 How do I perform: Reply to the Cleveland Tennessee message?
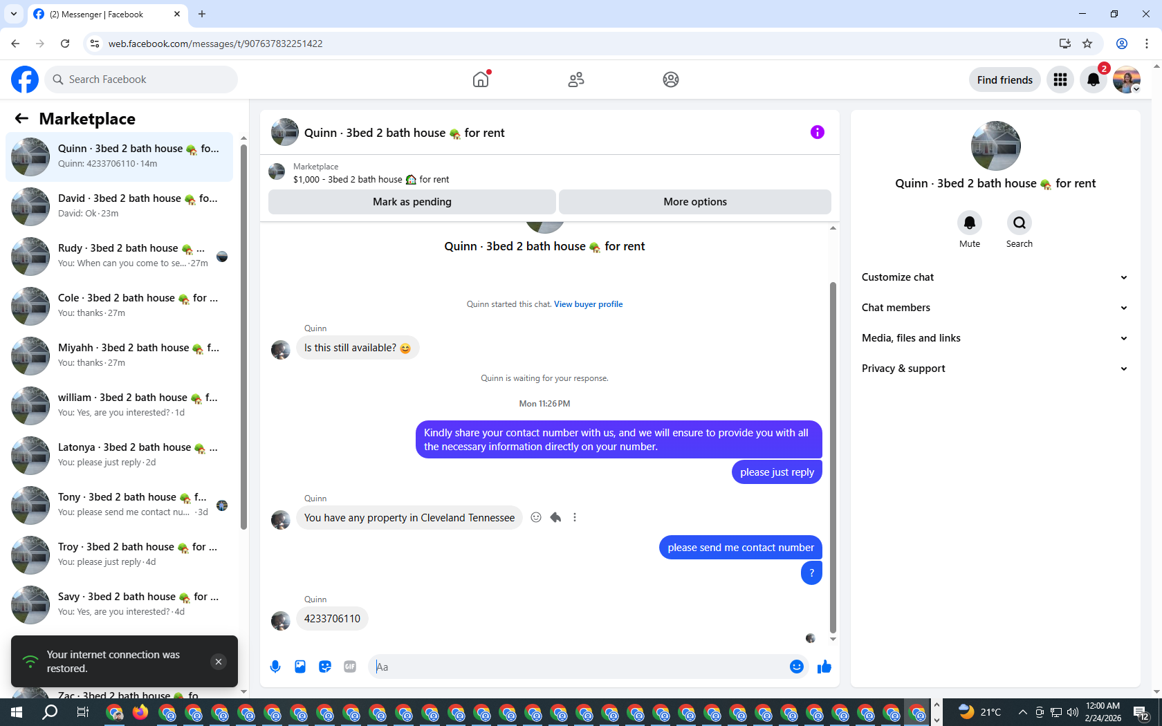click(x=555, y=517)
